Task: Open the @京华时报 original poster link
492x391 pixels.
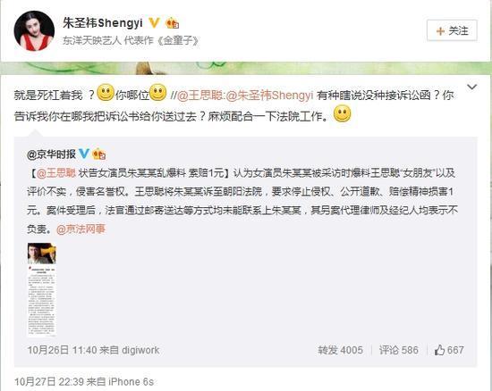Action: click(x=52, y=154)
